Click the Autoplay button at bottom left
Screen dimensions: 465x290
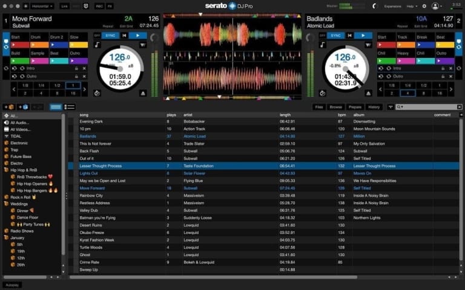coord(12,285)
